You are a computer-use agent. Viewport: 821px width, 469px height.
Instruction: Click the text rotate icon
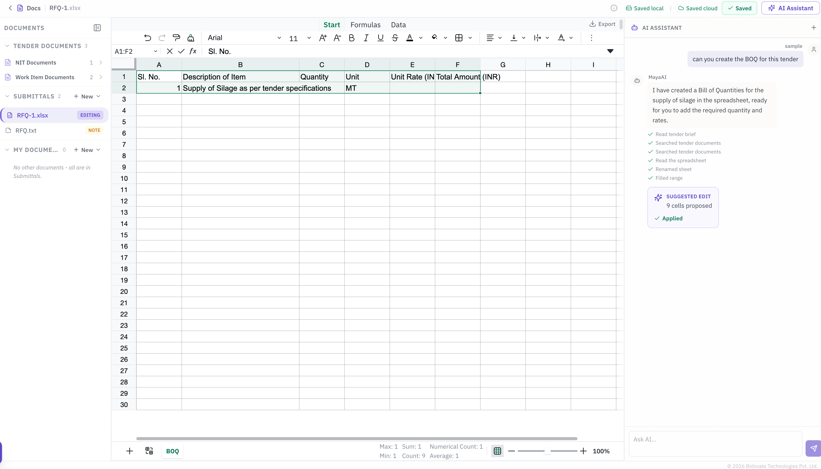click(561, 38)
